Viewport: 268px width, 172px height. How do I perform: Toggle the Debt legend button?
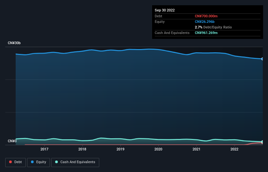point(15,162)
